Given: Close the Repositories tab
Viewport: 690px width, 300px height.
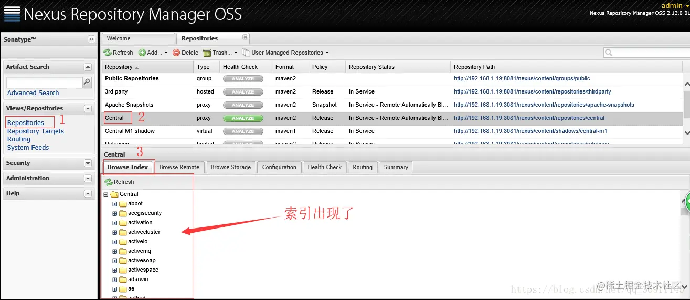Looking at the screenshot, I should click(x=245, y=37).
